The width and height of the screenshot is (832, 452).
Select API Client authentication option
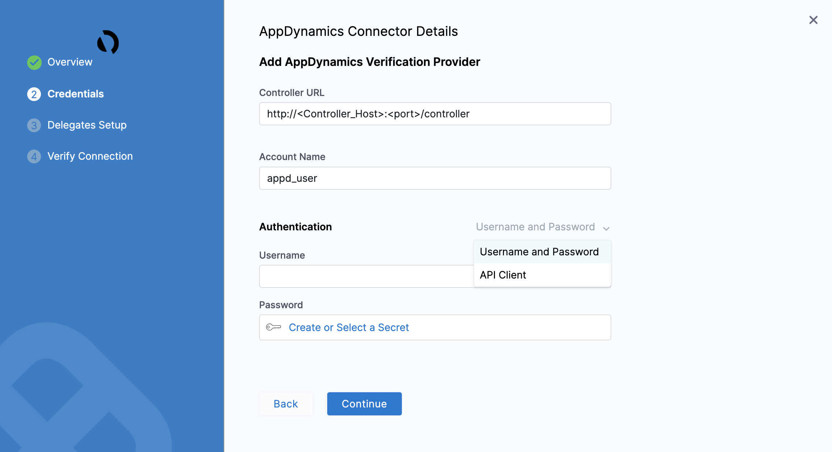[x=503, y=275]
